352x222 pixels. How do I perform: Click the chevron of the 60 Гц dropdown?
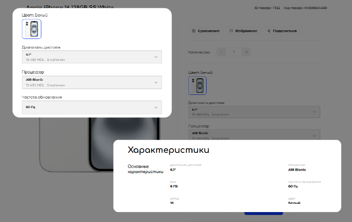point(156,107)
